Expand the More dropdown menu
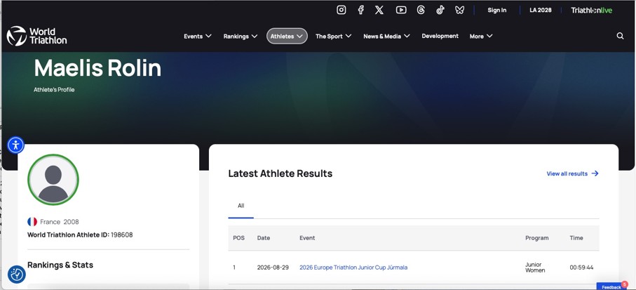 [481, 36]
